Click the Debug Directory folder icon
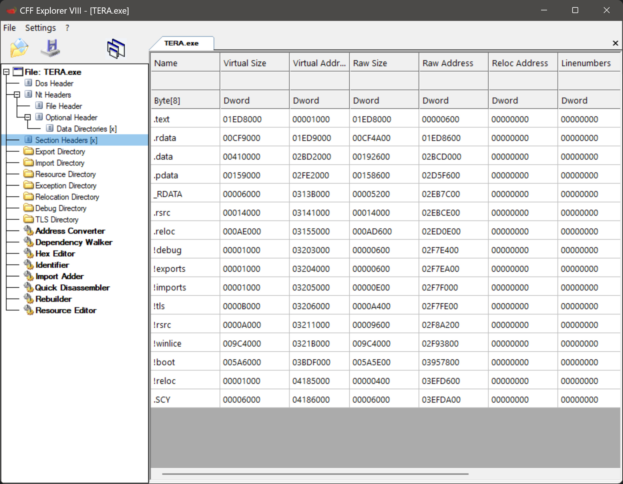 point(28,208)
